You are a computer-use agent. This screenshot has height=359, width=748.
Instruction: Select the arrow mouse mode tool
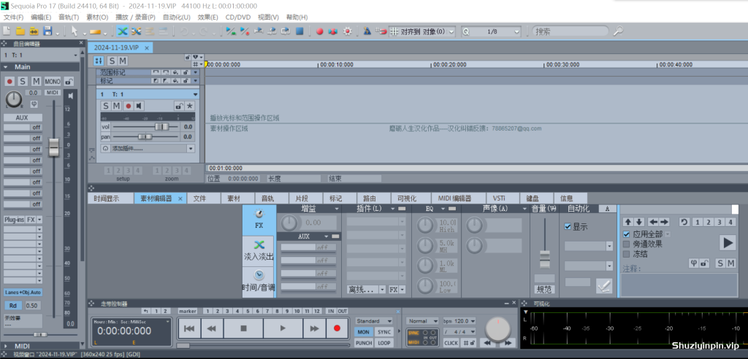pos(75,31)
